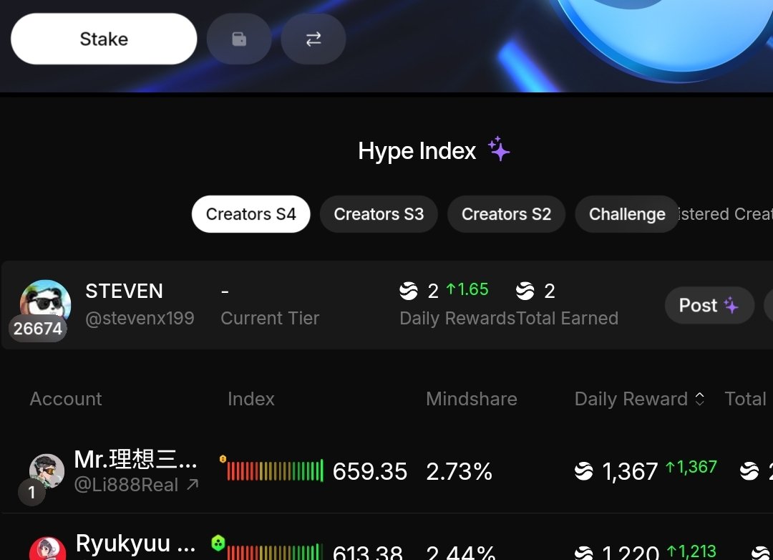Open the Challenge tab
The width and height of the screenshot is (773, 560).
tap(627, 214)
